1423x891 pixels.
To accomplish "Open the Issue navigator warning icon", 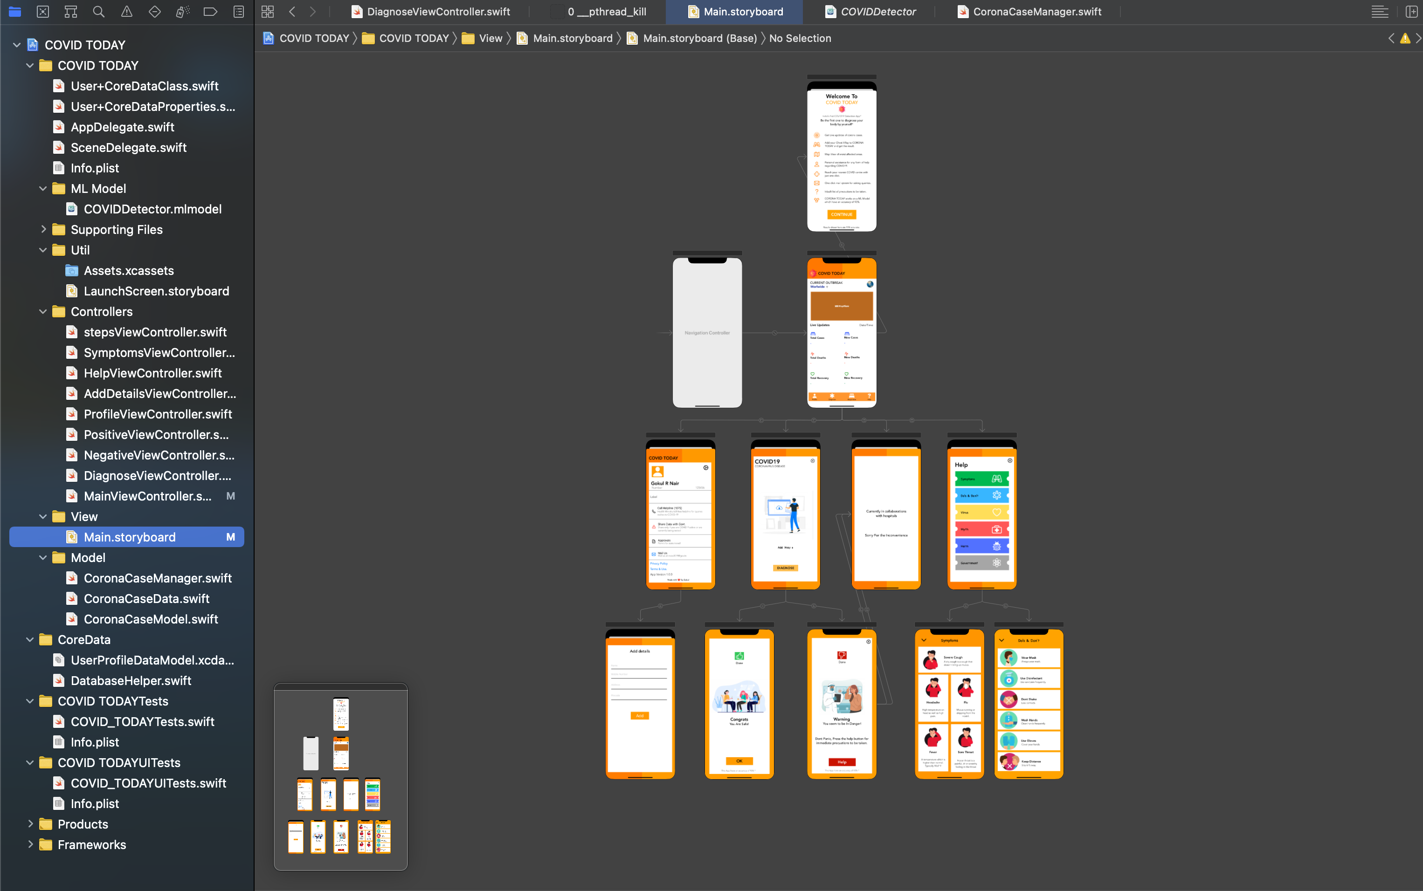I will (x=127, y=12).
